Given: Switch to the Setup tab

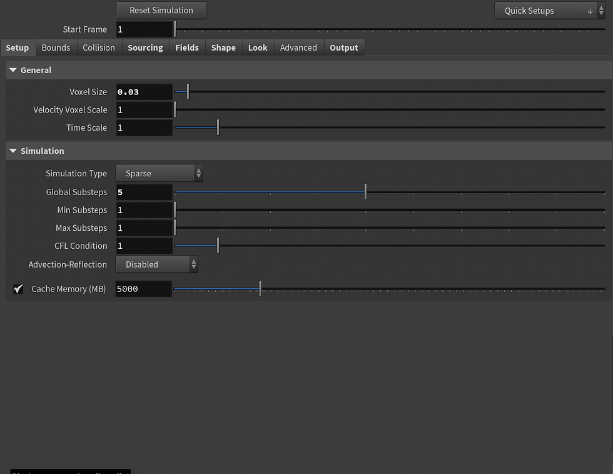Looking at the screenshot, I should point(18,48).
